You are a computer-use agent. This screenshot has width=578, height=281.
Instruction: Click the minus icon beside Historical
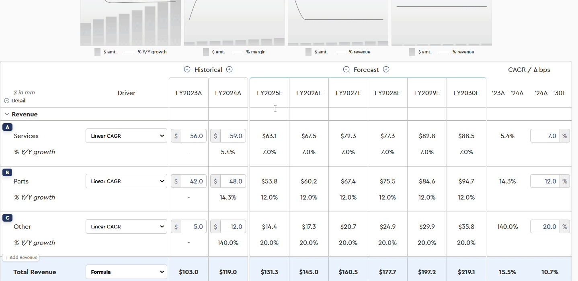point(187,69)
